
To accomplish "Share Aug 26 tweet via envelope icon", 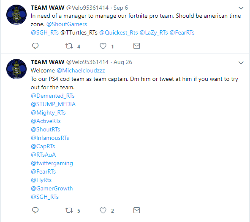I will [137, 210].
